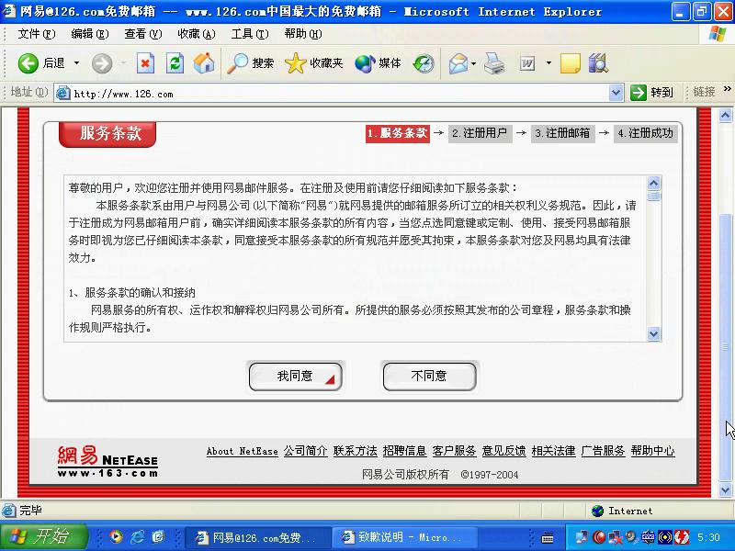This screenshot has height=551, width=735.
Task: Expand the 链接 toolbar chevron
Action: [727, 88]
